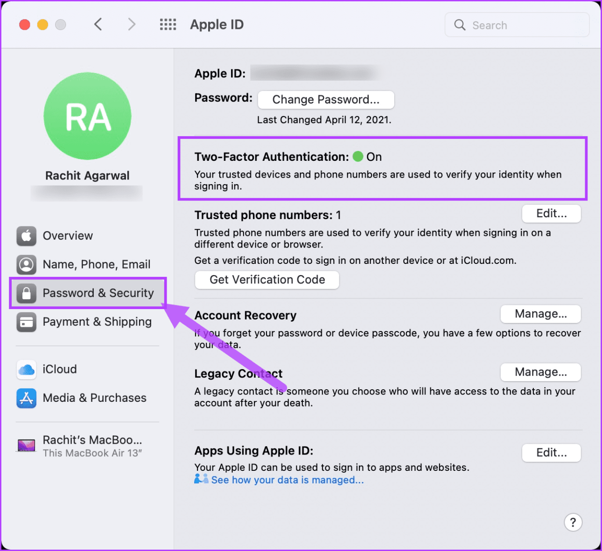This screenshot has width=602, height=551.
Task: Edit the trusted phone numbers
Action: click(551, 214)
